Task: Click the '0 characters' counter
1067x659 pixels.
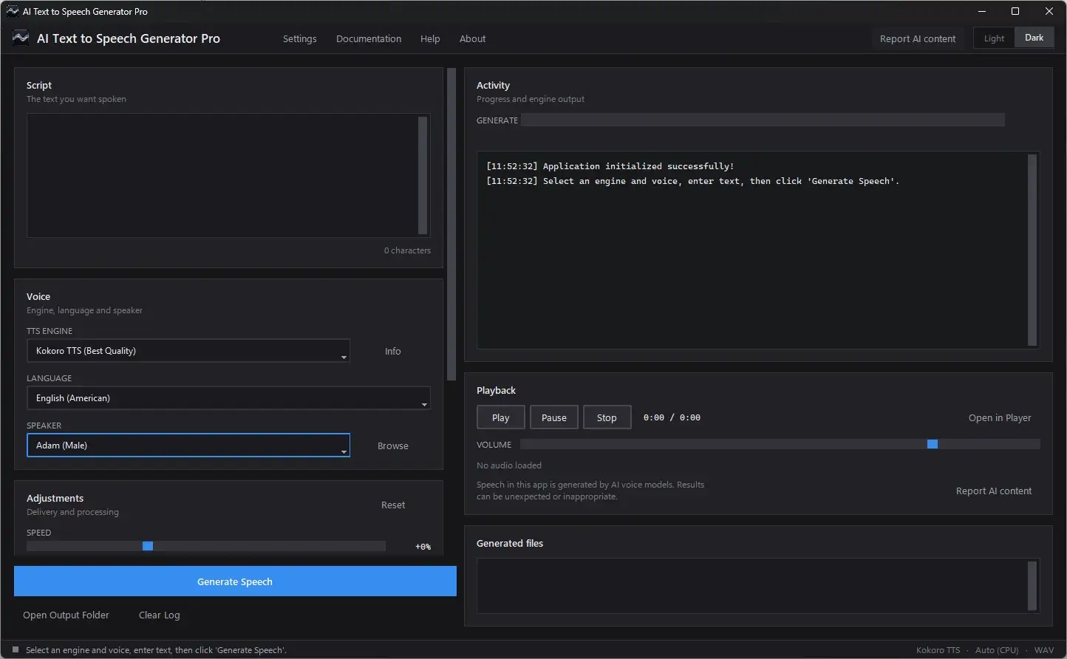Action: click(x=407, y=250)
